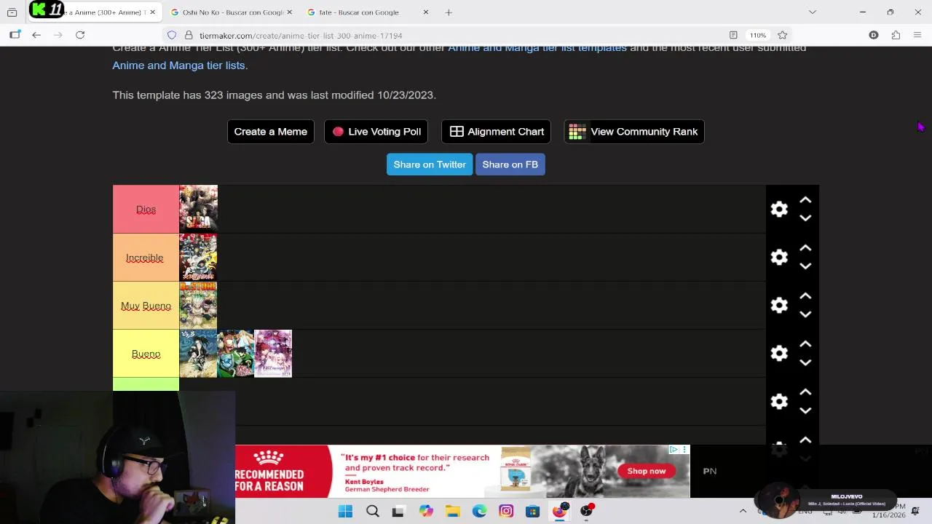Viewport: 932px width, 524px height.
Task: Open the Windows Start menu
Action: pyautogui.click(x=345, y=512)
